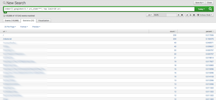Click the count value 230
Screen dimensions: 216x100
pos(175,35)
